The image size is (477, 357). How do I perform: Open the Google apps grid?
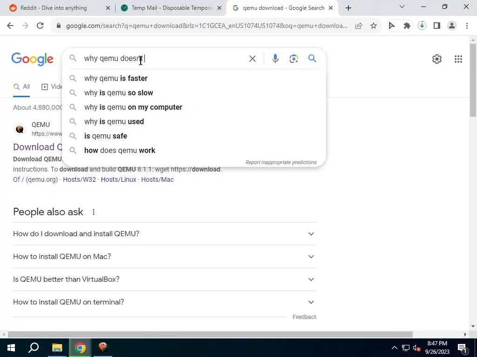click(x=458, y=59)
